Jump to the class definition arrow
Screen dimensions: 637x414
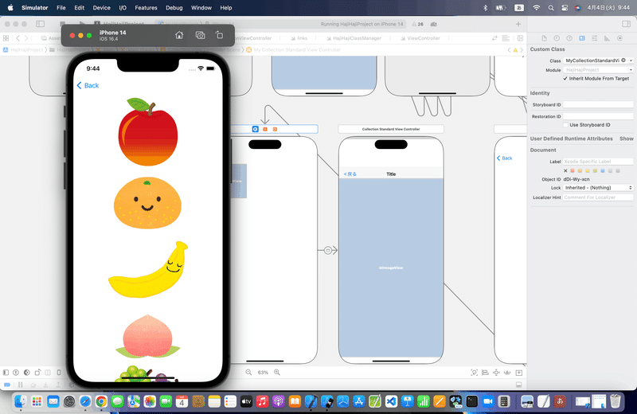(623, 61)
